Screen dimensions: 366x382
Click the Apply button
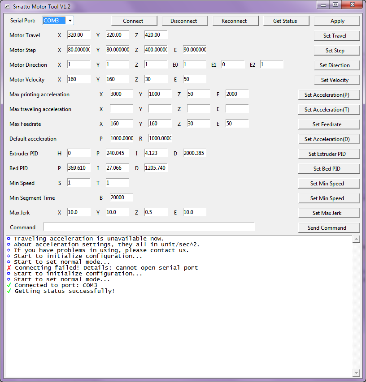[337, 21]
